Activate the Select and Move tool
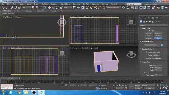Viewport: 169px width, 95px height. coord(49,8)
